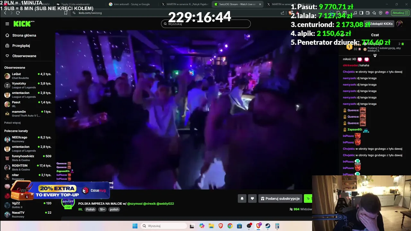
Task: Open VgZZ Gothic II channel
Action: tap(28, 205)
